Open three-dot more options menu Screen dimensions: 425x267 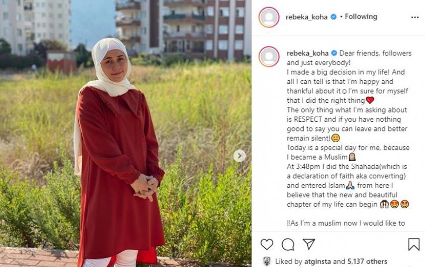[415, 17]
